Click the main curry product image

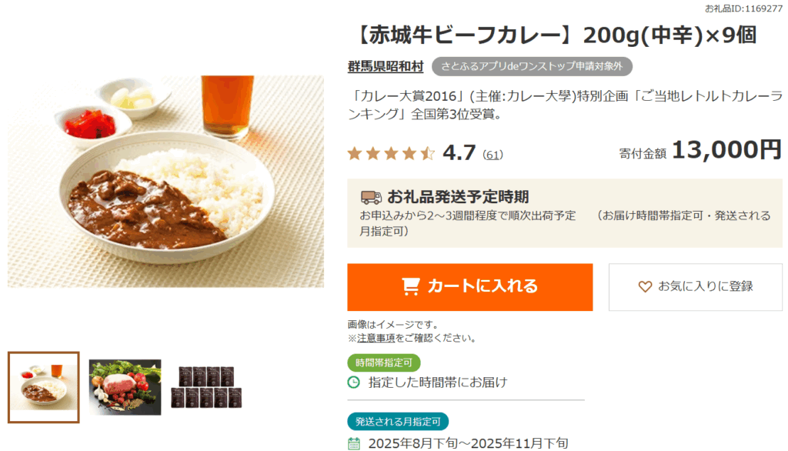coord(165,181)
